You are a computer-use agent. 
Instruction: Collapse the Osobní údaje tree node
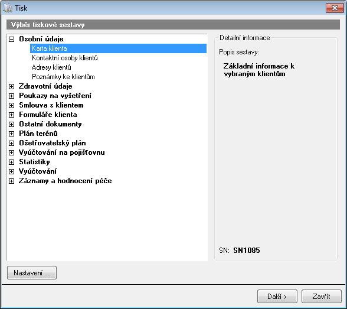[12, 40]
